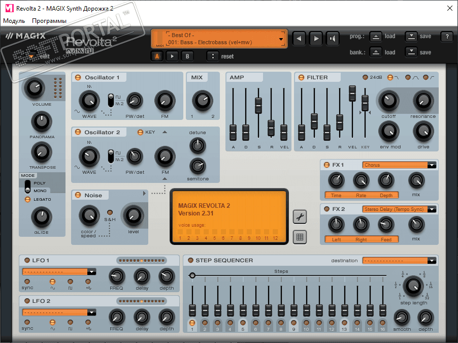Toggle step 1 button in sequencer

(x=192, y=323)
